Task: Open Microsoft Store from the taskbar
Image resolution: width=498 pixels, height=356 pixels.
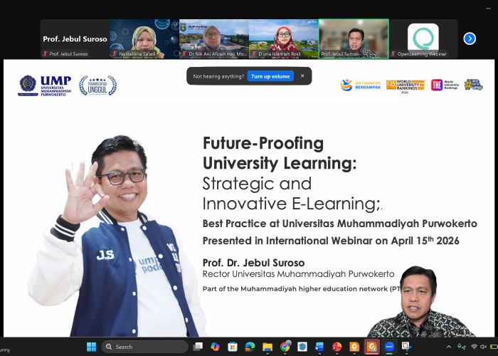Action: tap(233, 347)
